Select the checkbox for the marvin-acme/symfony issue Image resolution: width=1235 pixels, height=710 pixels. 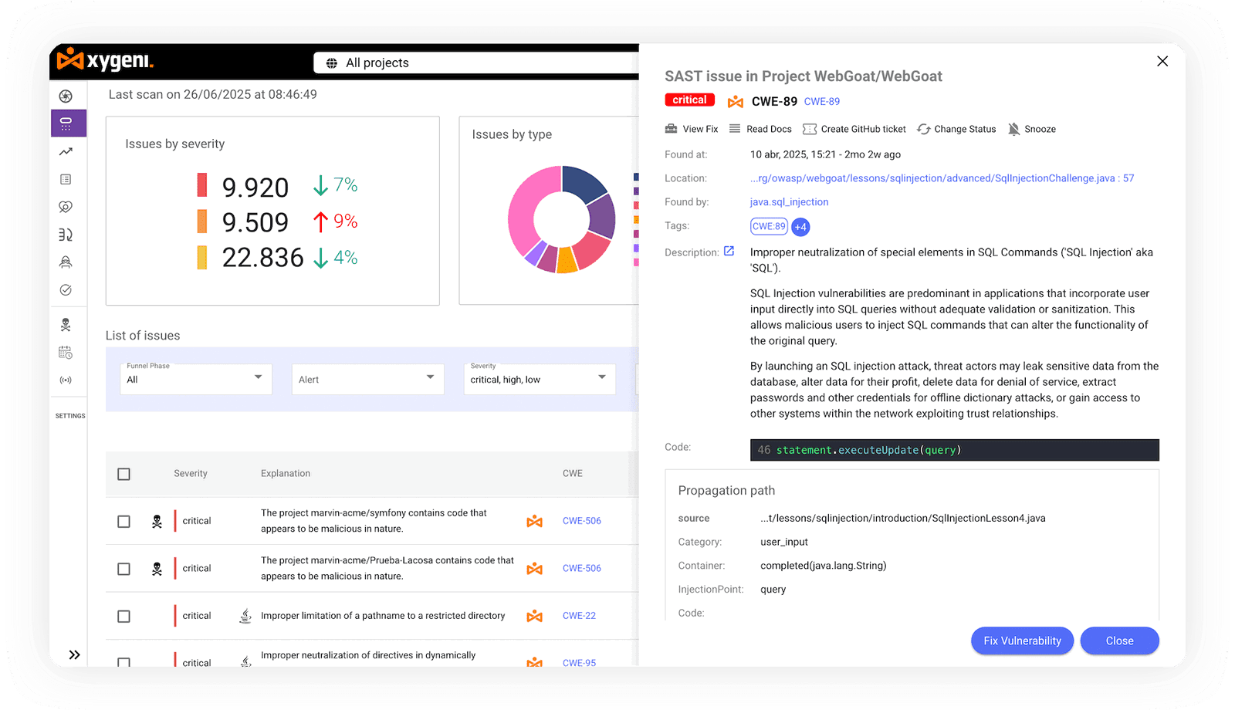(x=123, y=521)
